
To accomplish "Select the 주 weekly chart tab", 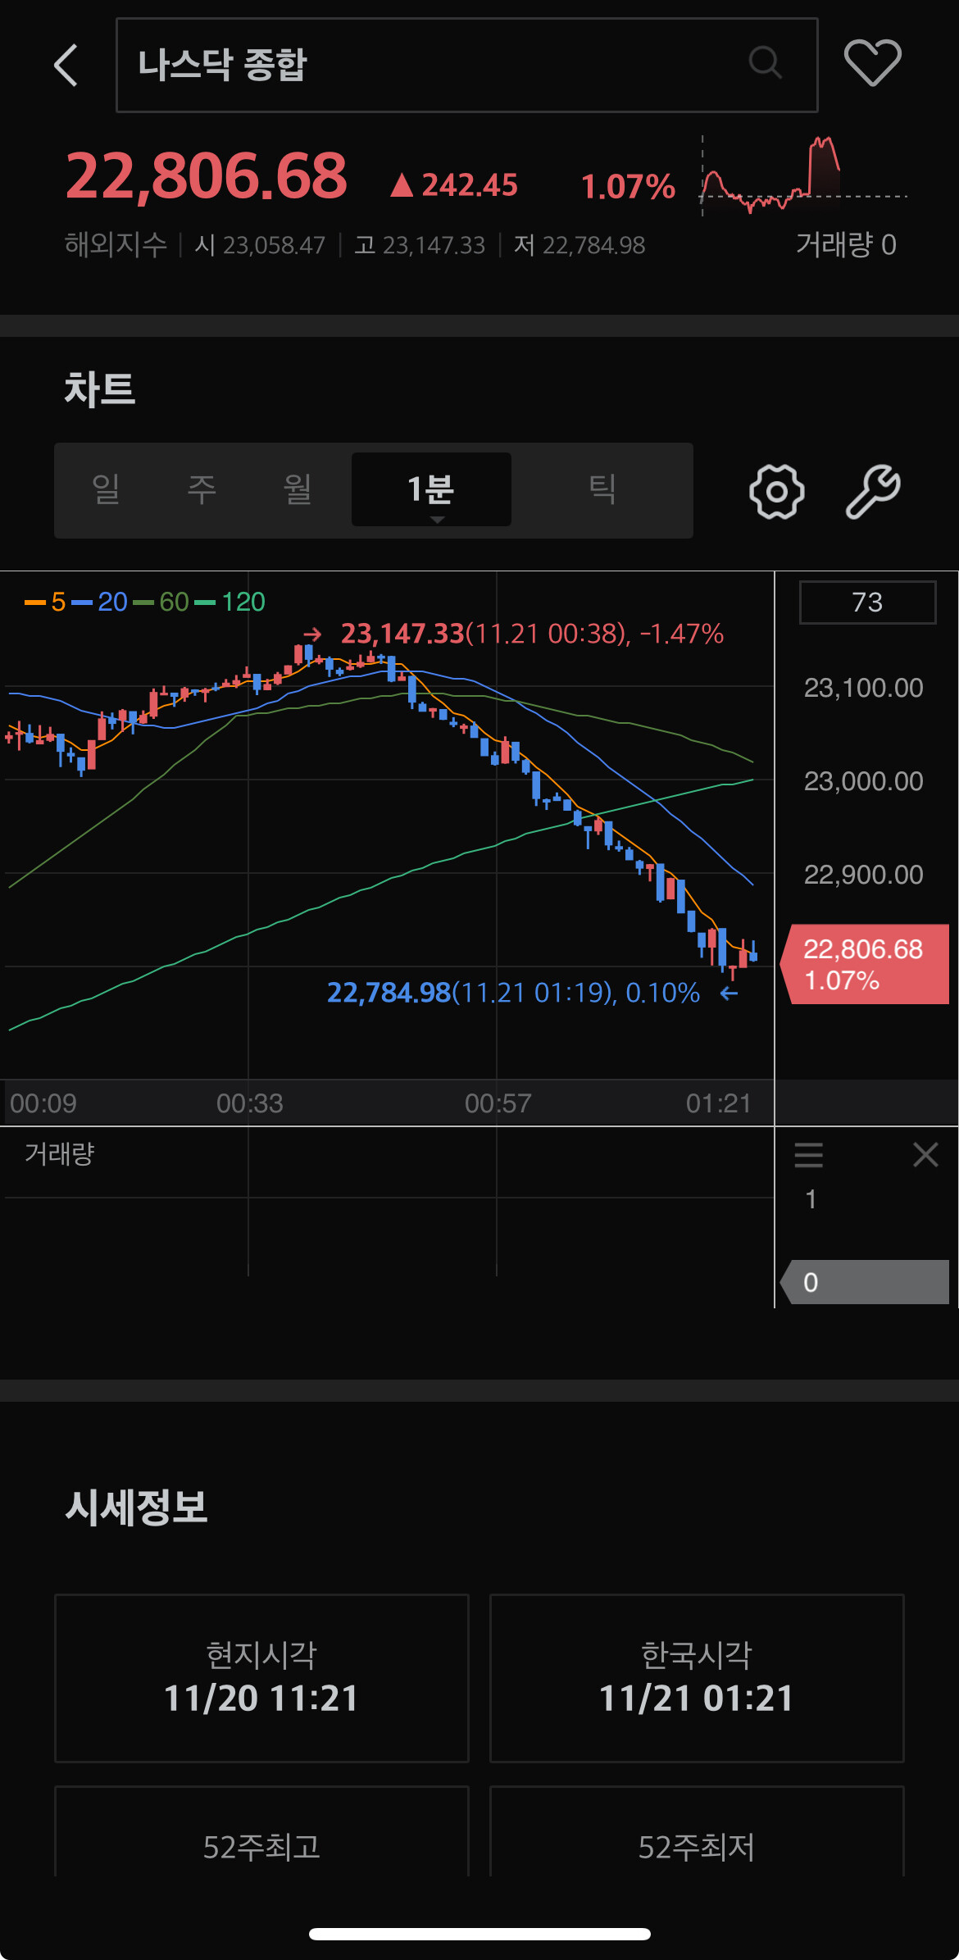I will coord(202,489).
